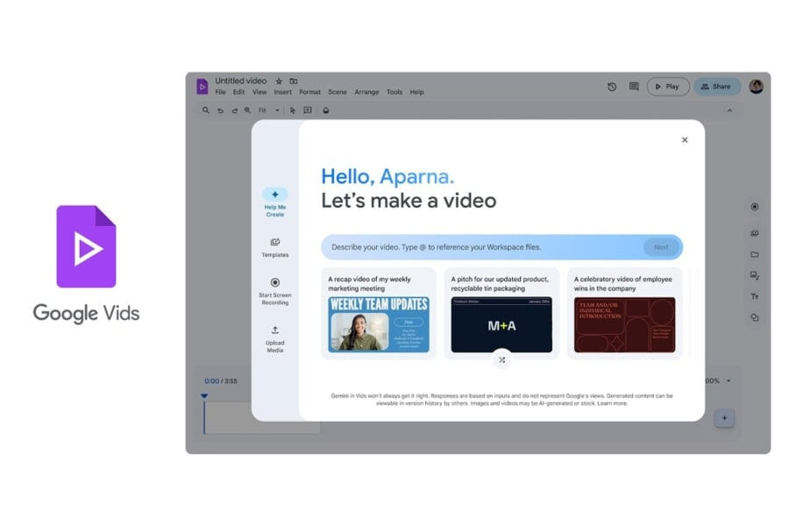This screenshot has width=789, height=526.
Task: Click the timeline playhead marker
Action: pos(204,396)
